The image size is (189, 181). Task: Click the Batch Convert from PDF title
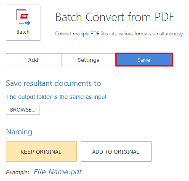pyautogui.click(x=114, y=17)
